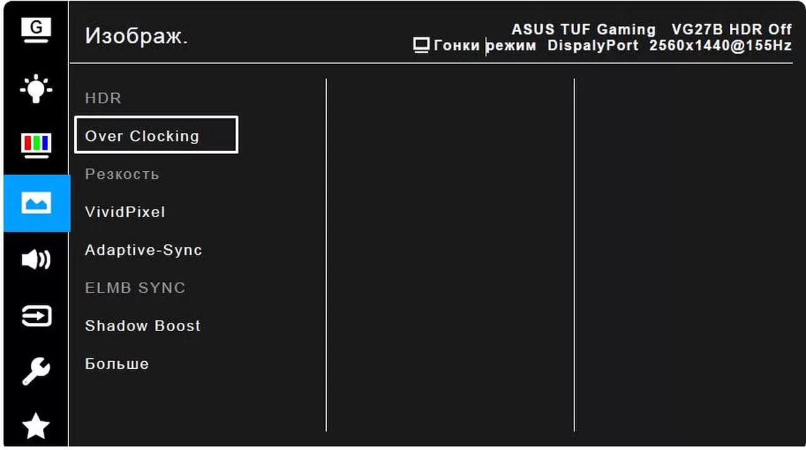Open the MyFavorite star icon section

[x=36, y=427]
